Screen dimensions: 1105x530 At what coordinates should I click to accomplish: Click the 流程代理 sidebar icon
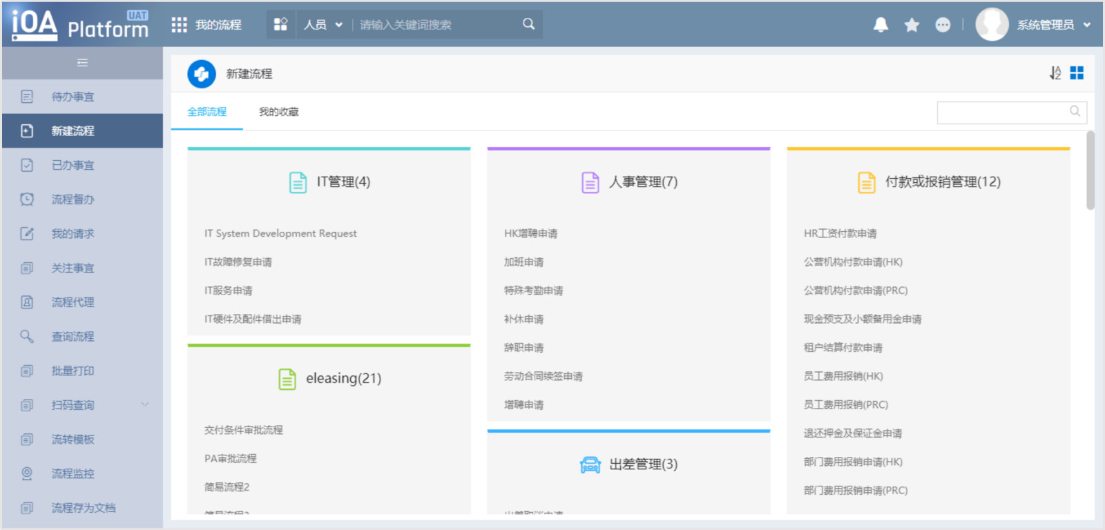point(27,302)
